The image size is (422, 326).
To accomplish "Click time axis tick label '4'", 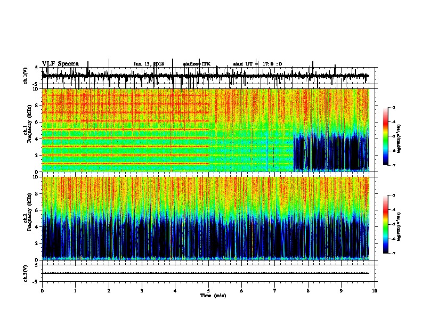I will point(175,290).
